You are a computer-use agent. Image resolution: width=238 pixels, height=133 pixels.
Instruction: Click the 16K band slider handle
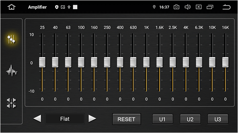tap(225, 62)
